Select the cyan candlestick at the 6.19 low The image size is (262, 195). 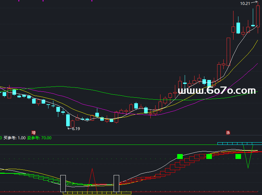tap(68, 120)
